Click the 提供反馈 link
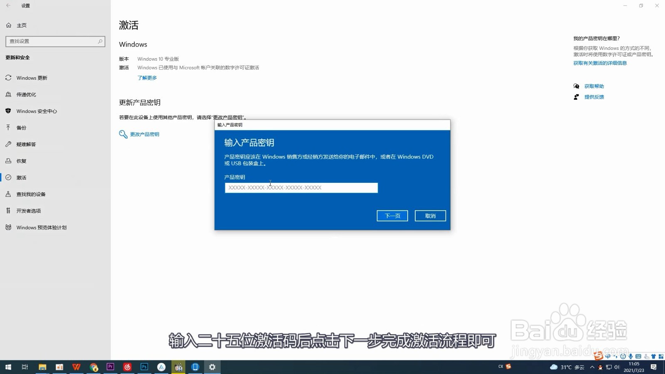The height and width of the screenshot is (374, 665). point(594,97)
